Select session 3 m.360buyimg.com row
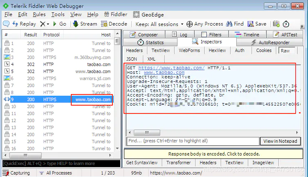The image size is (308, 177). (58, 57)
